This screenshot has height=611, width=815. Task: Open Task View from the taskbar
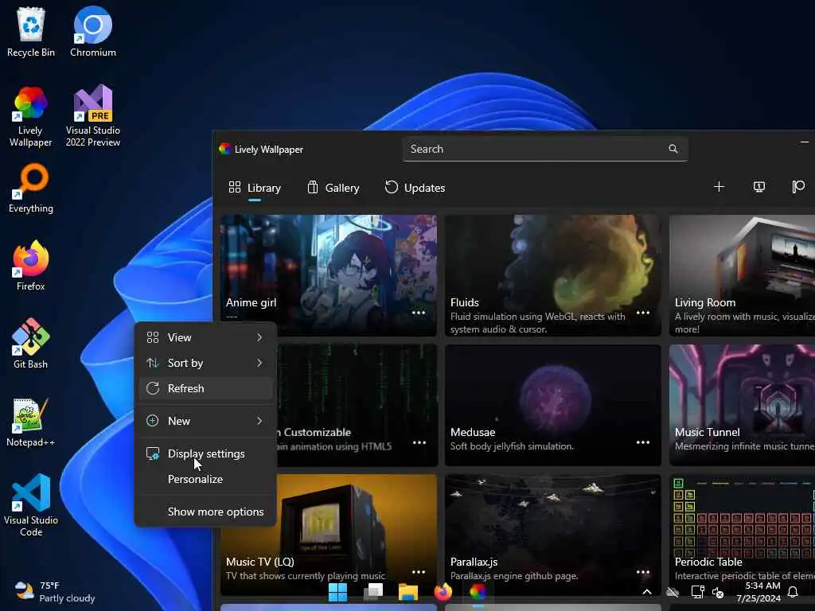(373, 592)
